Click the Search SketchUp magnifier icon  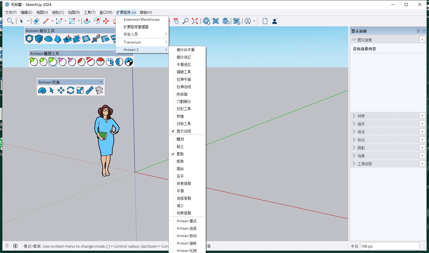coord(10,21)
